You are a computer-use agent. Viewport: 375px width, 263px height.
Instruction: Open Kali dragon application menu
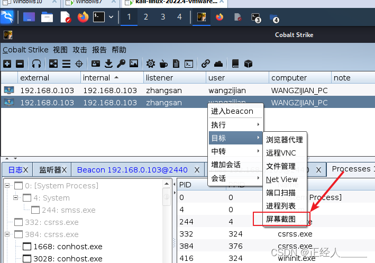[x=7, y=17]
